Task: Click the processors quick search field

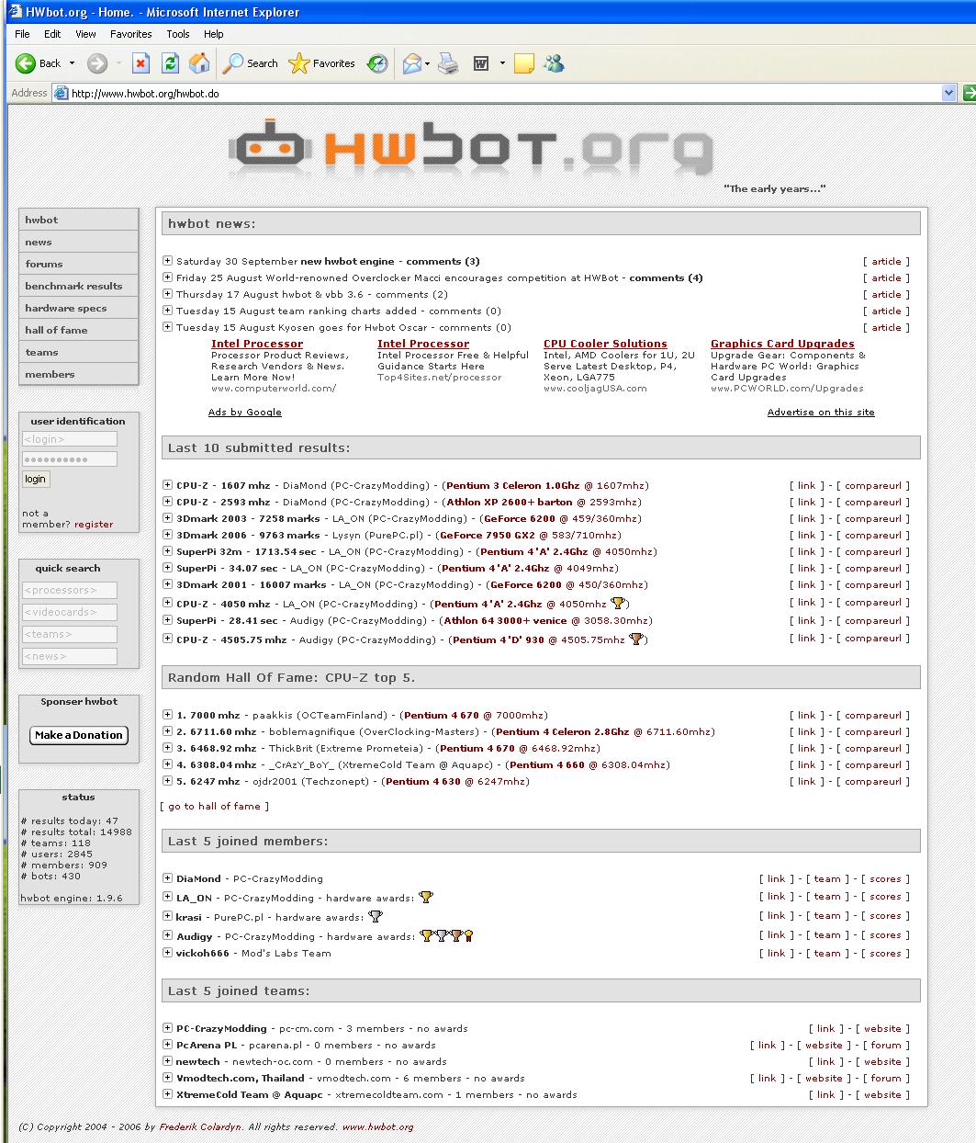Action: [x=70, y=590]
